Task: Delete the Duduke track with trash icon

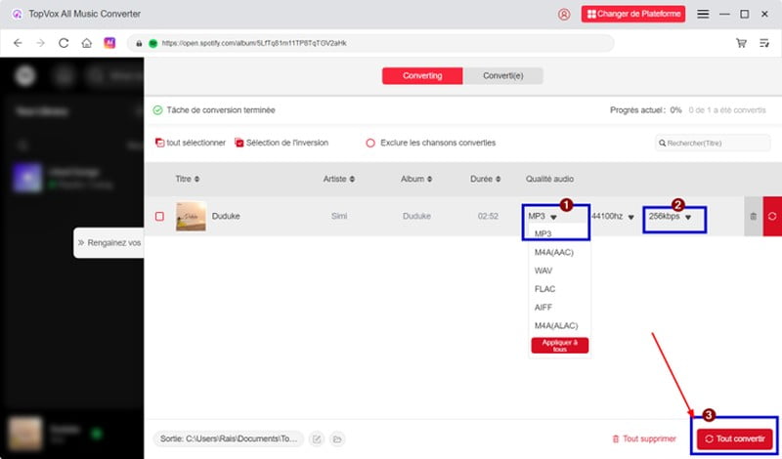Action: (753, 216)
